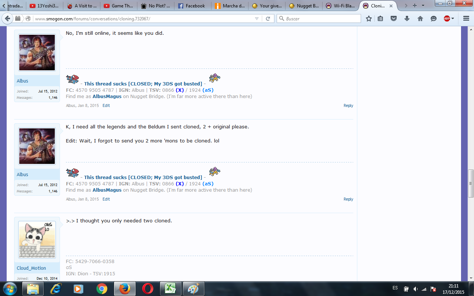This screenshot has width=474, height=296.
Task: Open Albus username link on first post
Action: (22, 81)
